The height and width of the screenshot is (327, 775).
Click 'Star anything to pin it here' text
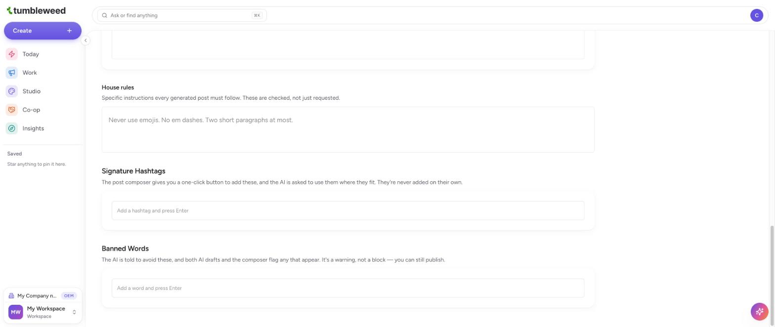click(x=37, y=164)
